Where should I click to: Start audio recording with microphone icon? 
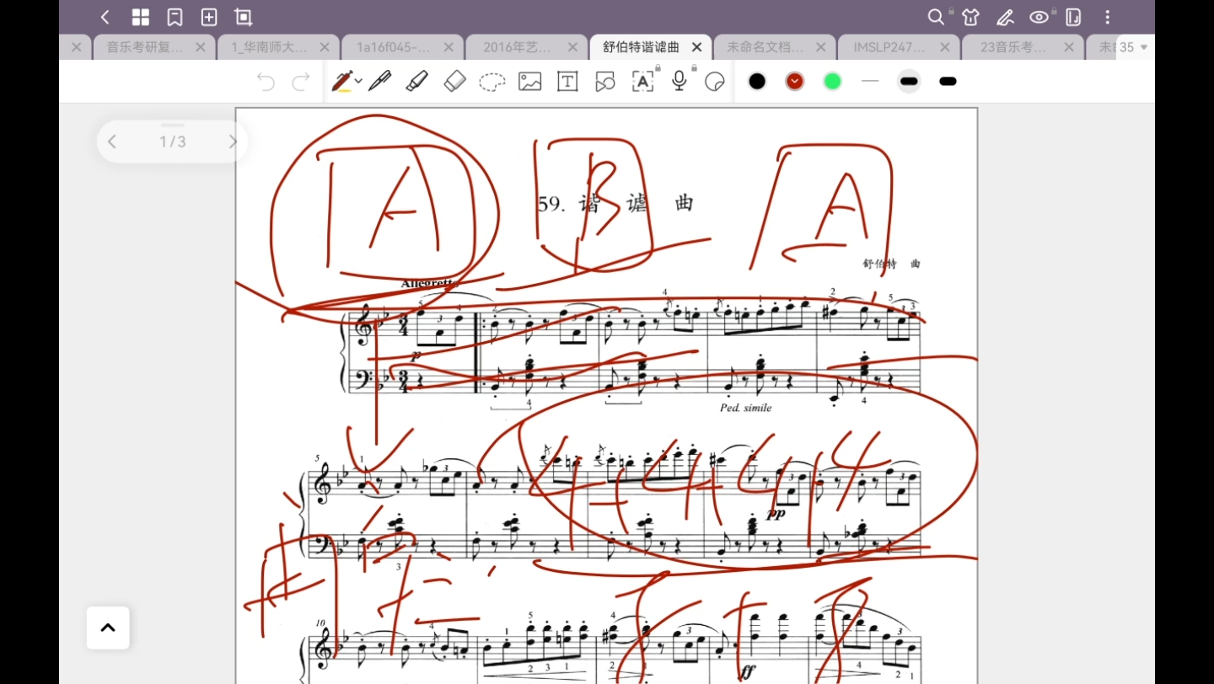679,81
